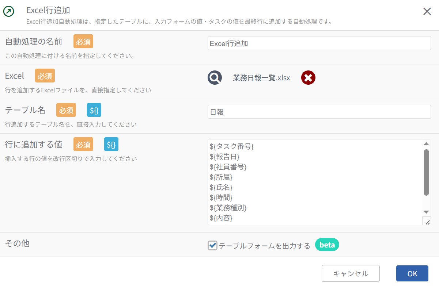Click the ${時間} line
Viewport: 439px width, 288px height.
click(x=221, y=197)
